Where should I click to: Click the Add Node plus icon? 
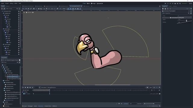[x=2, y=9]
